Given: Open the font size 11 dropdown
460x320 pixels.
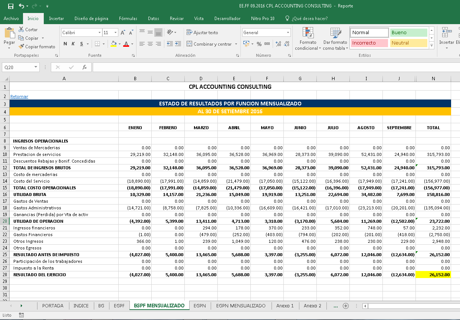Looking at the screenshot, I should point(116,33).
